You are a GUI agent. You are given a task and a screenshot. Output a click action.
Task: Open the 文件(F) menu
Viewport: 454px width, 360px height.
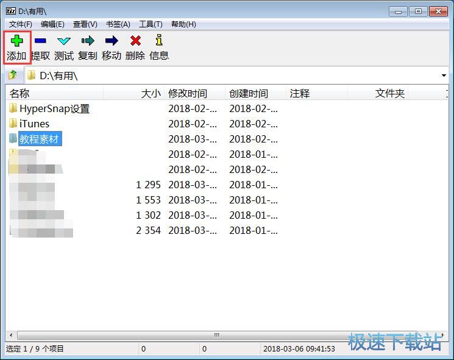[20, 24]
